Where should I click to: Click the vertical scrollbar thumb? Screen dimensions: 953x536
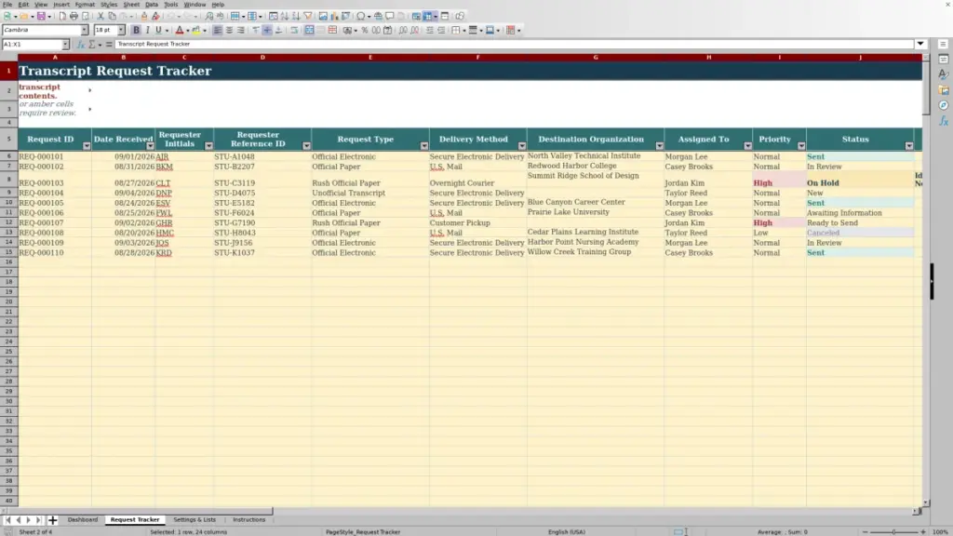tap(926, 87)
